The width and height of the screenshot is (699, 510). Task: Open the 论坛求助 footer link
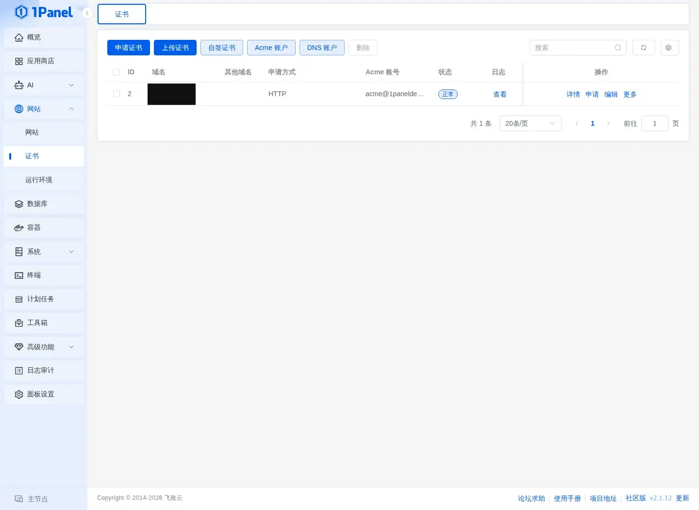tap(532, 498)
